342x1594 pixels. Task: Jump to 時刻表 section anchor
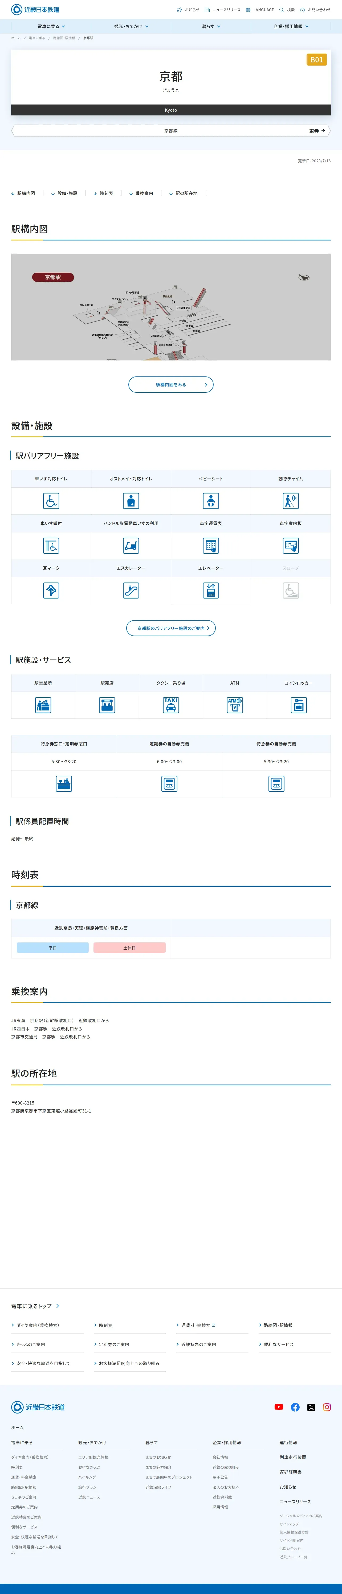pyautogui.click(x=103, y=194)
